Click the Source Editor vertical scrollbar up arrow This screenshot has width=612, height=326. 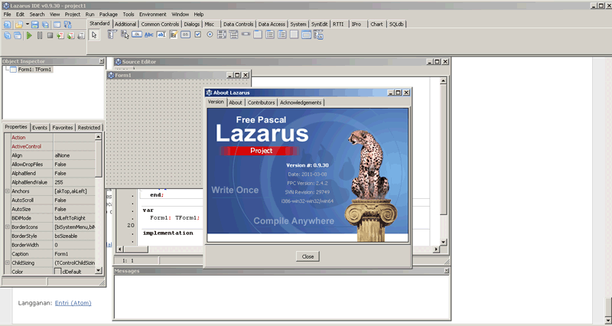pos(443,81)
